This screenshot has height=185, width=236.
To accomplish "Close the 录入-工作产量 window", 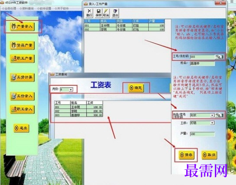I will (220, 3).
